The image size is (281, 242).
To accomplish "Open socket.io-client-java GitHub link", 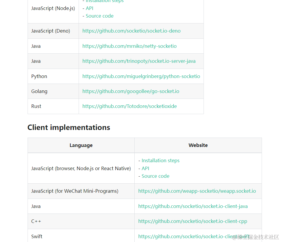I will click(x=193, y=206).
